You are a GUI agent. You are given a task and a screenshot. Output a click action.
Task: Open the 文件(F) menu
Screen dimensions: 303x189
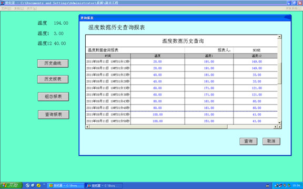(x=6, y=8)
